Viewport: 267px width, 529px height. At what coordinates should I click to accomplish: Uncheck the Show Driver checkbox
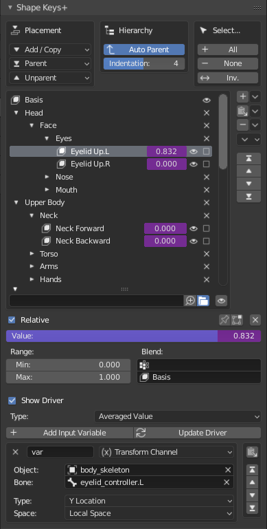pyautogui.click(x=12, y=400)
